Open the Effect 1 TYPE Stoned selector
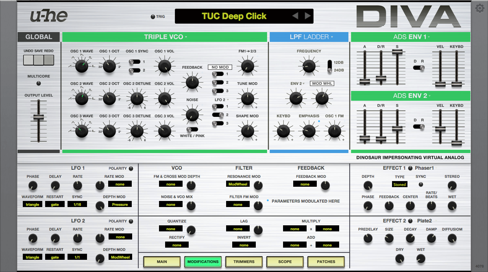 (x=399, y=184)
